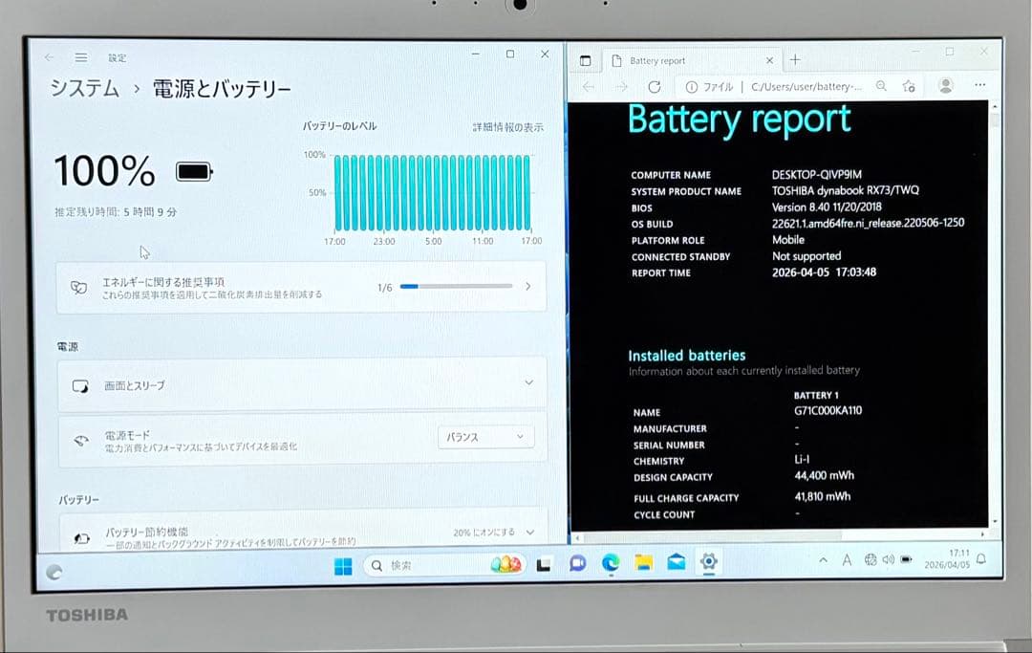Click the Installed batteries heading
The image size is (1032, 653).
pos(686,356)
